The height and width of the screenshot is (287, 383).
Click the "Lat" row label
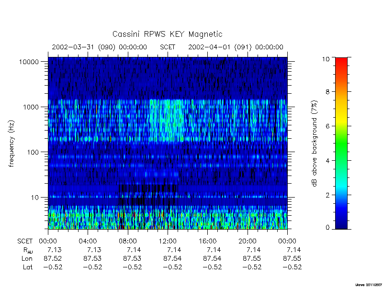click(28, 267)
